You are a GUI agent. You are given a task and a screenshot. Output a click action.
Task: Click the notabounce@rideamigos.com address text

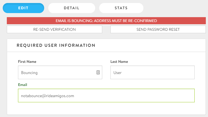click(x=47, y=96)
